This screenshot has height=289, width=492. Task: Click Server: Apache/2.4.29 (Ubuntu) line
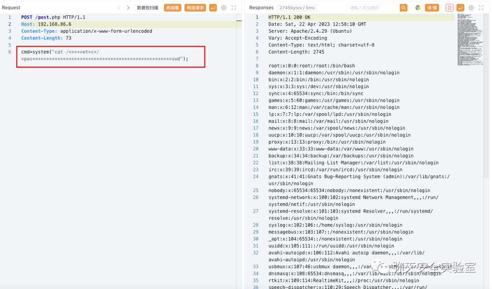310,31
